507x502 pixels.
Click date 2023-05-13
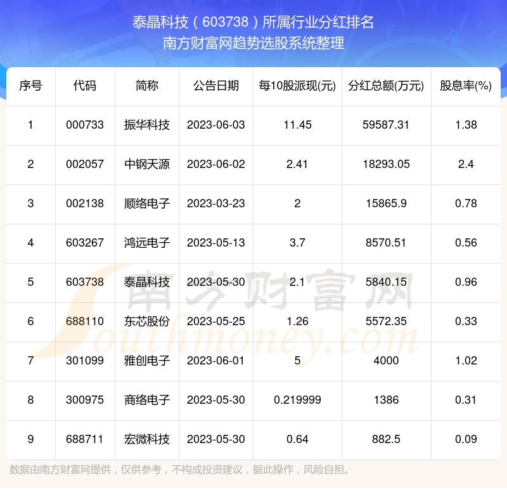(x=216, y=243)
